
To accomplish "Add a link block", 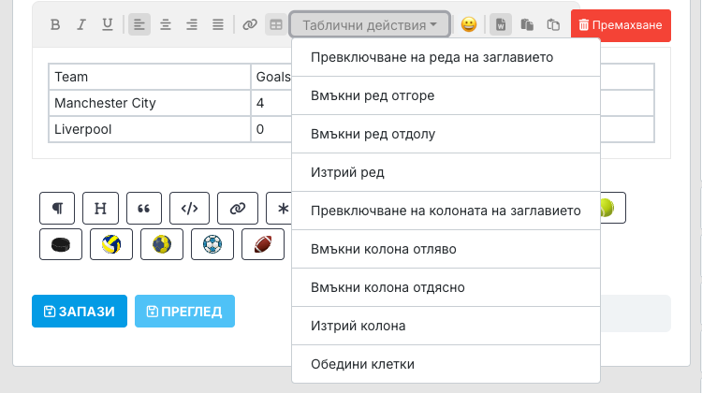I will click(x=238, y=208).
